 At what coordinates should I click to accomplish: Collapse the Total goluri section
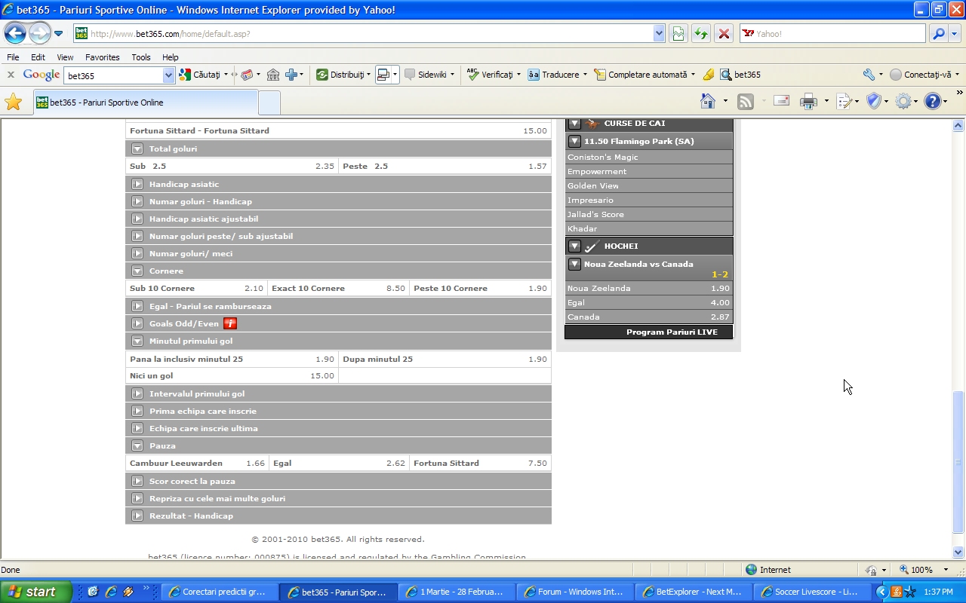[137, 148]
